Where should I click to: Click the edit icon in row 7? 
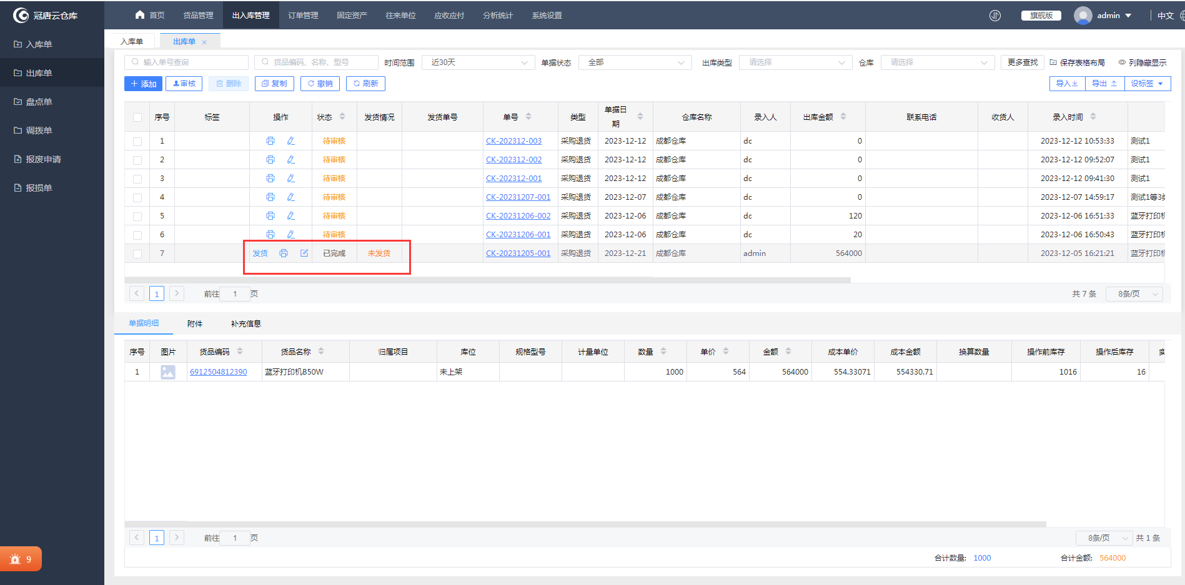tap(304, 253)
